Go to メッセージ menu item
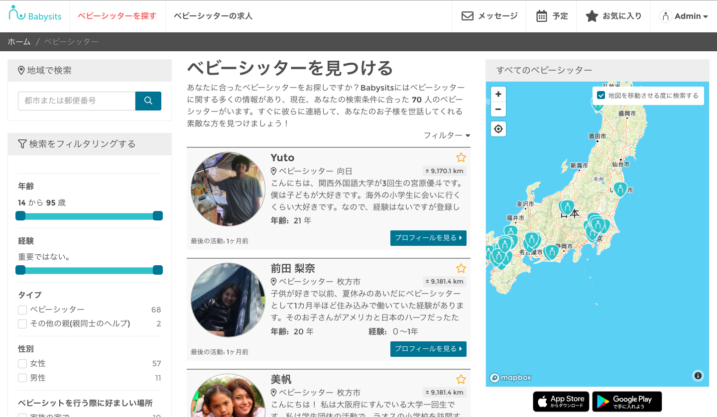 pyautogui.click(x=489, y=16)
